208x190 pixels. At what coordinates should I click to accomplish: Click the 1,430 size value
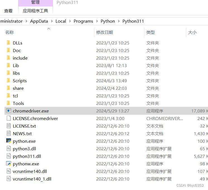click(x=199, y=133)
